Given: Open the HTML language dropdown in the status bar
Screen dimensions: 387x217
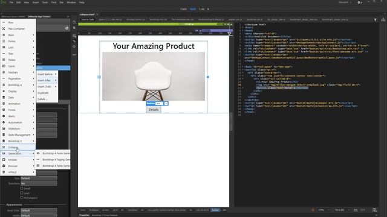Looking at the screenshot, I should point(324,210).
